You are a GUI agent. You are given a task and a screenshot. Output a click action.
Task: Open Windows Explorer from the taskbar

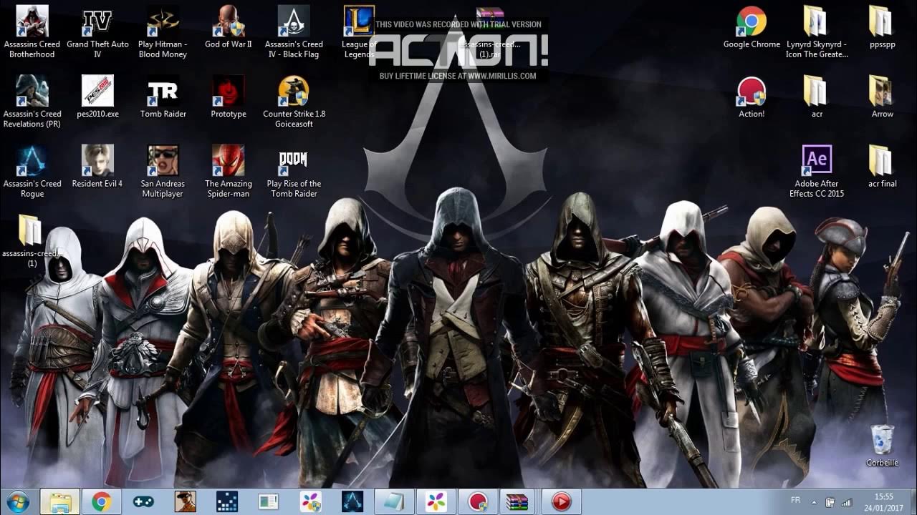point(60,502)
